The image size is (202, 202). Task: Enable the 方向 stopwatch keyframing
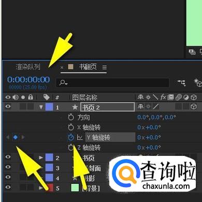71,117
